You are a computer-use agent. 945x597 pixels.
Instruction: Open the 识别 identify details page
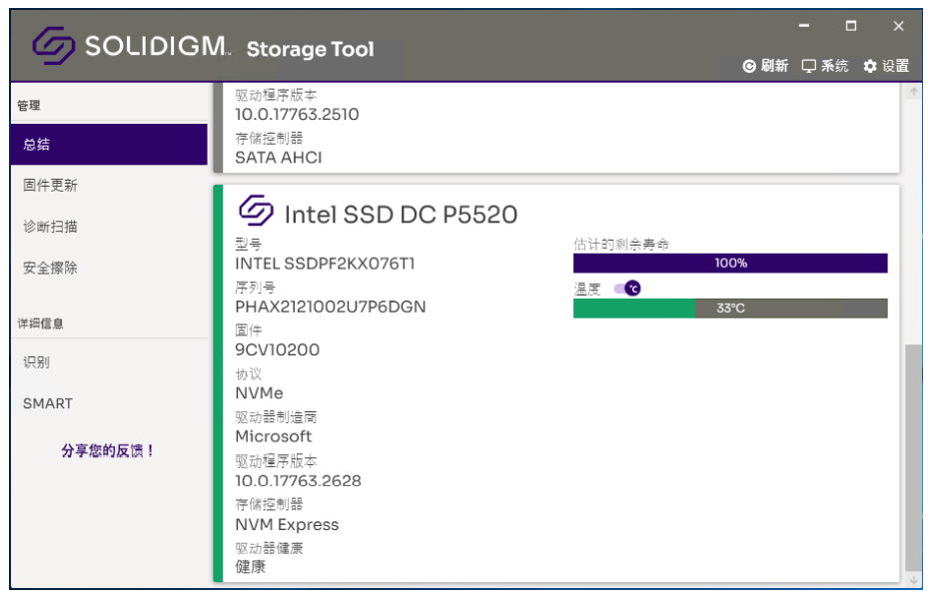(x=109, y=362)
